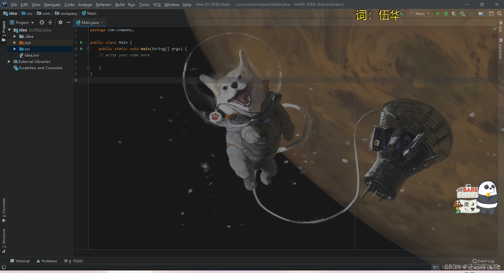Viewport: 504px width, 273px height.
Task: Run the Main configuration
Action: tap(438, 14)
